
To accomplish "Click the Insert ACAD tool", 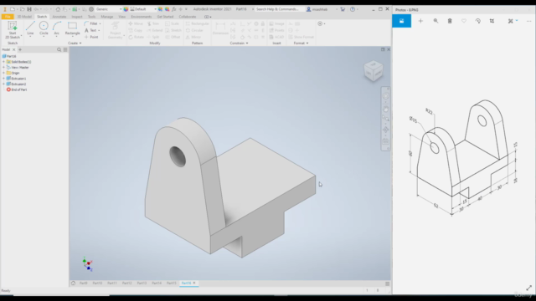I will click(x=276, y=37).
